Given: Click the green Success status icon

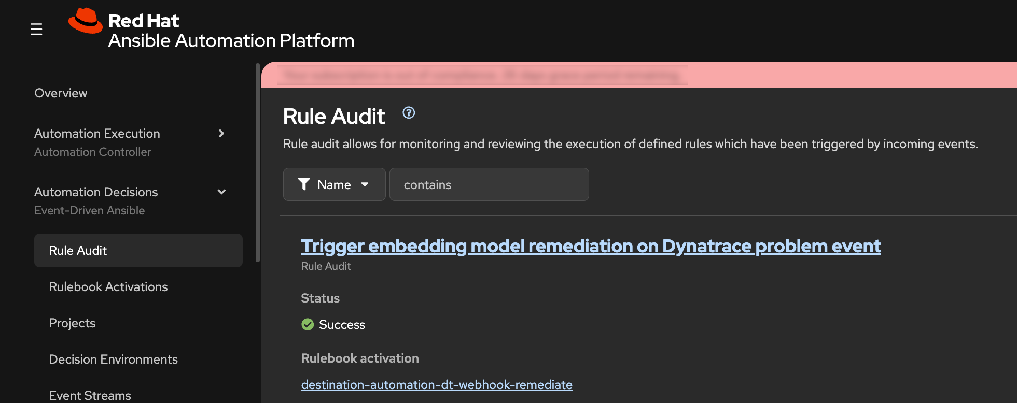Looking at the screenshot, I should tap(308, 324).
